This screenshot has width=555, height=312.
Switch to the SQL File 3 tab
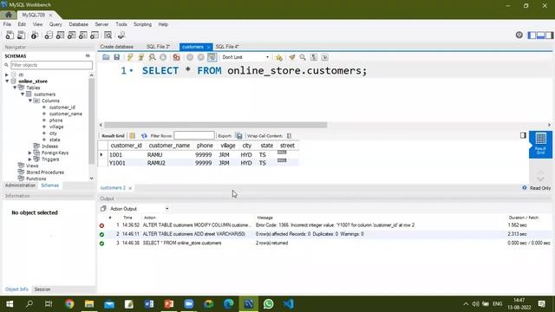158,47
